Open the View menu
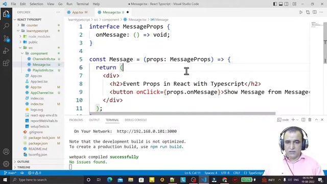This screenshot has width=327, height=184. (51, 4)
